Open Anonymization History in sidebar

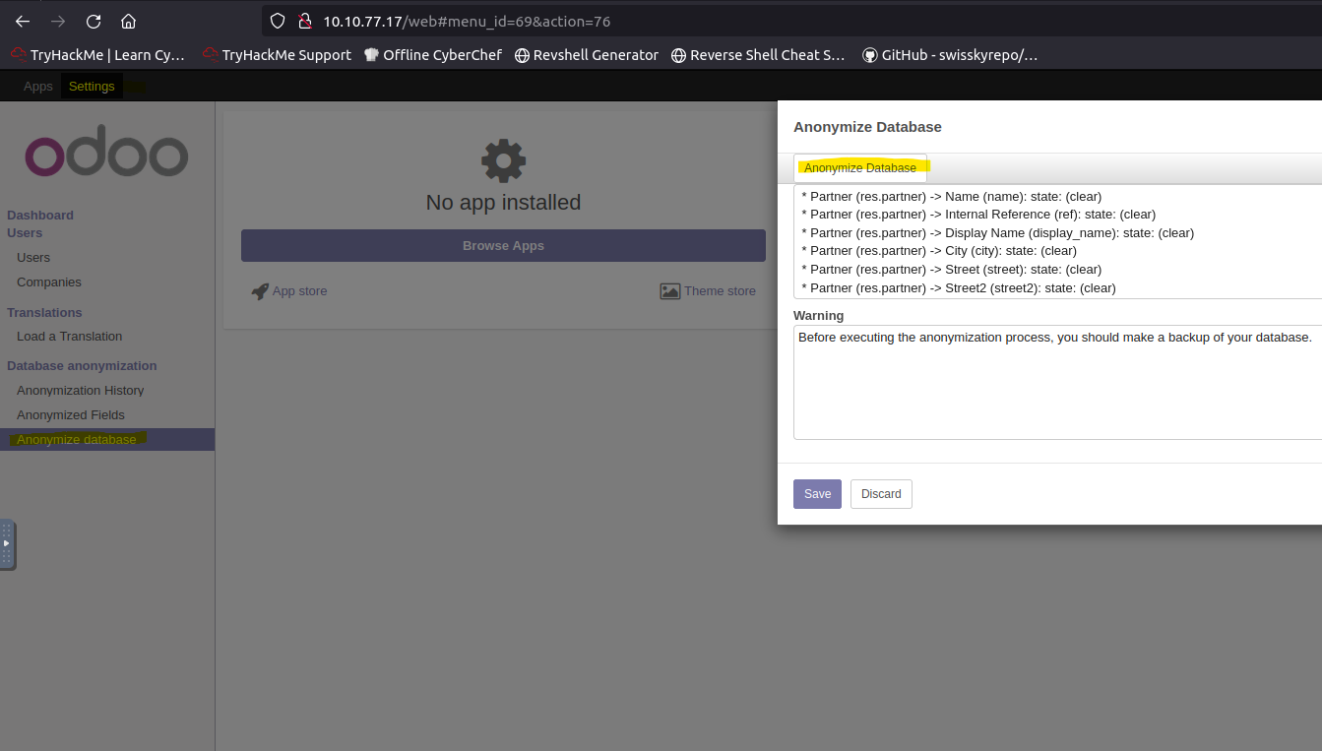click(81, 391)
